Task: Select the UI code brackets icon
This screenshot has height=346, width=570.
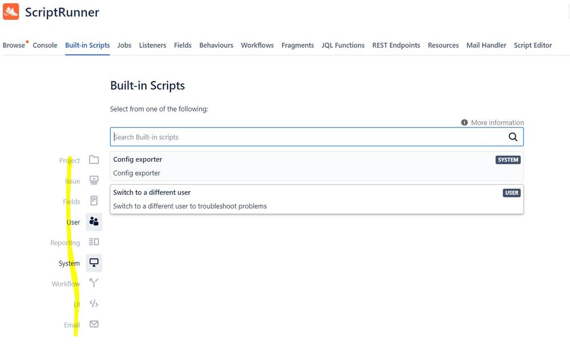Action: [94, 303]
